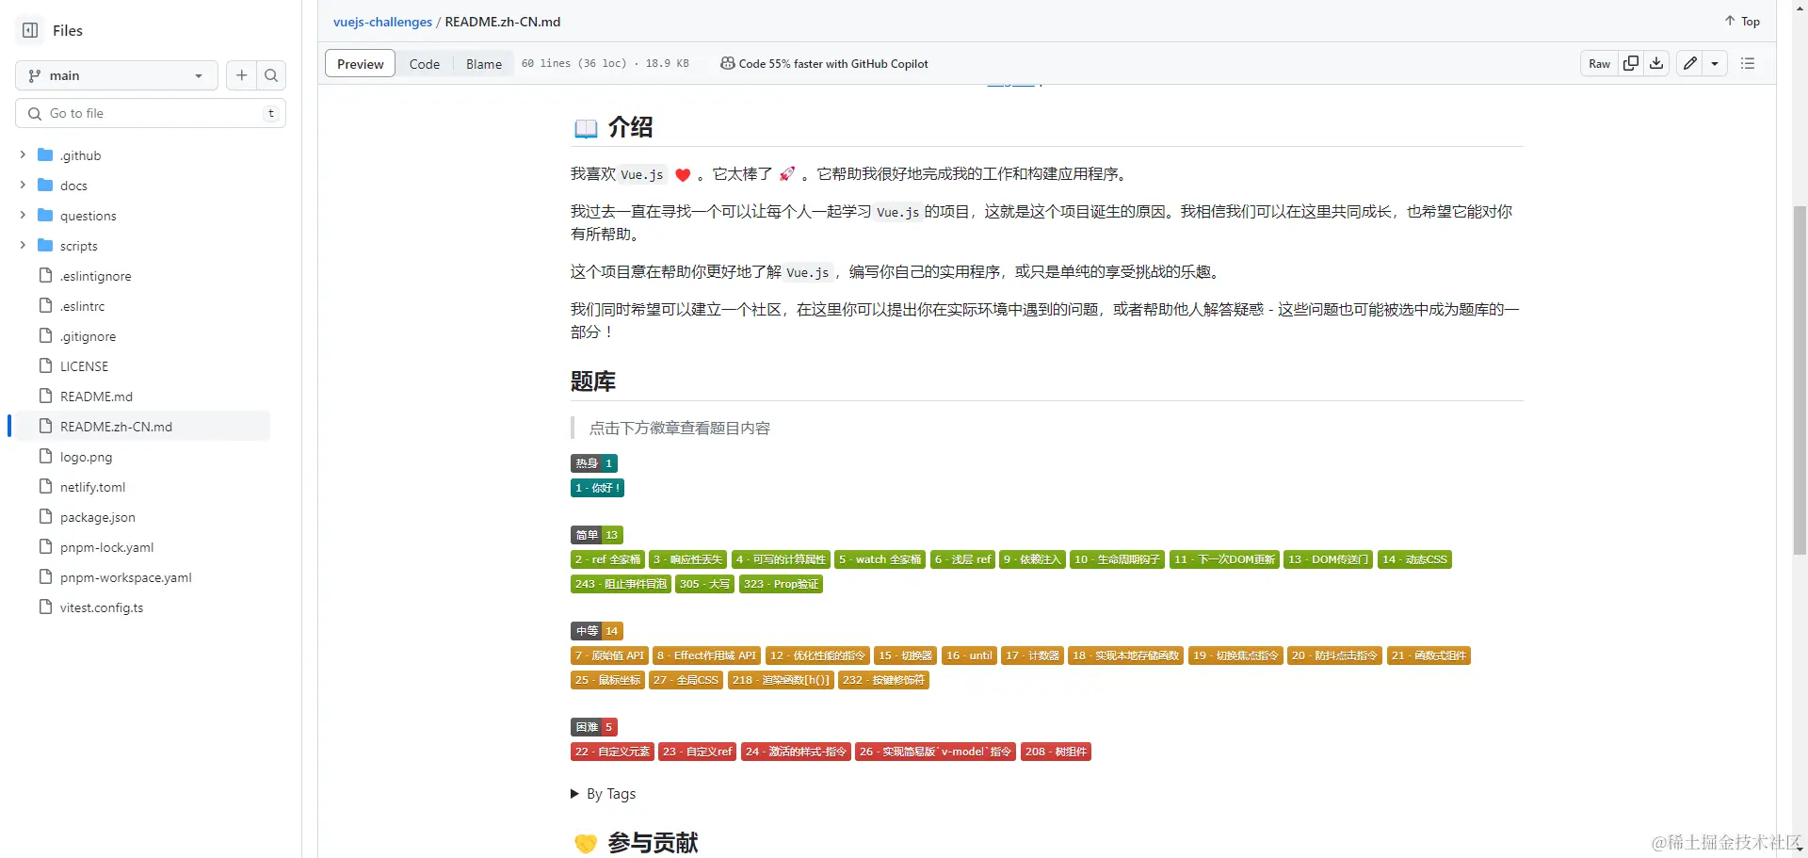Open .eslintignore in file tree
This screenshot has height=858, width=1808.
pos(95,276)
